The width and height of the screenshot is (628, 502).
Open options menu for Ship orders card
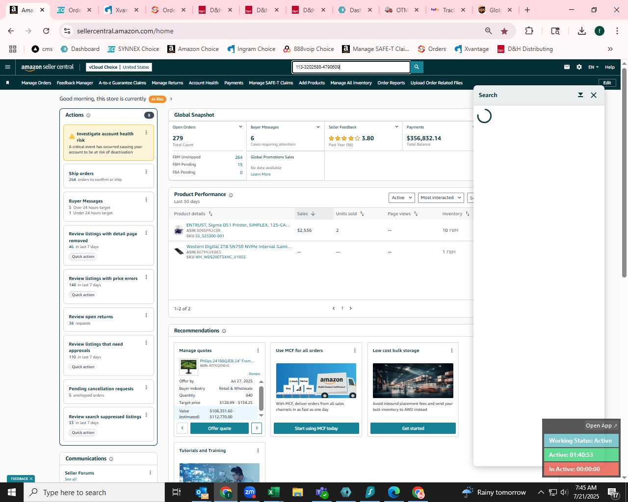(146, 172)
